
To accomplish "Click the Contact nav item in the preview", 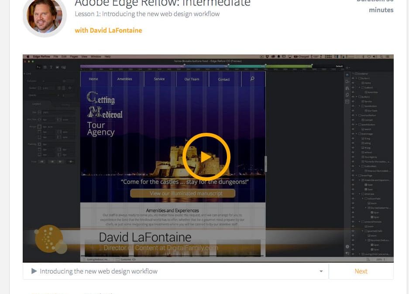I will [224, 79].
